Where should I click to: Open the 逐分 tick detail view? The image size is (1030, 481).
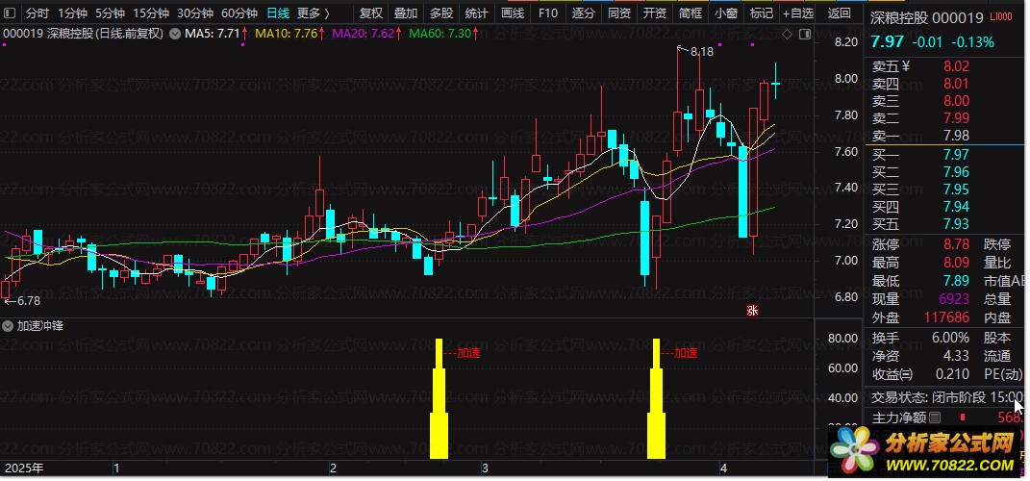pyautogui.click(x=583, y=13)
